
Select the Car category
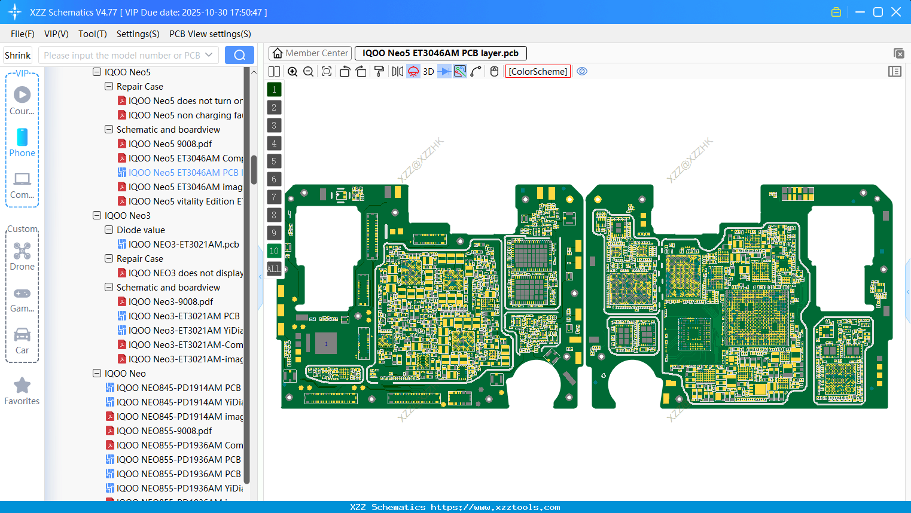(x=22, y=341)
